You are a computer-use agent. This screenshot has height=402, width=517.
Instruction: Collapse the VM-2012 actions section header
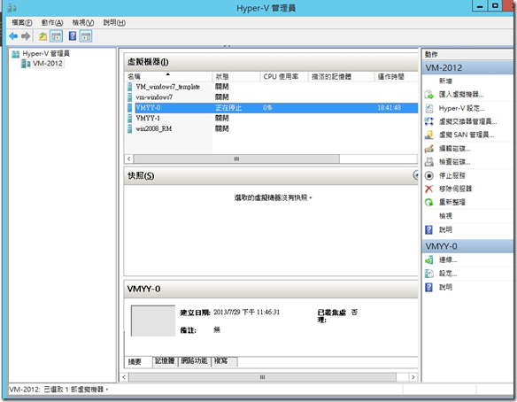(x=467, y=67)
